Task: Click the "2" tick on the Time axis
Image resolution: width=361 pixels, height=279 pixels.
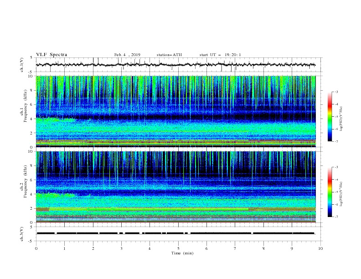Action: pyautogui.click(x=93, y=248)
